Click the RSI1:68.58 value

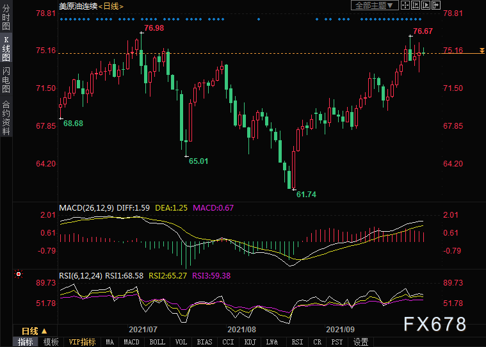pos(124,275)
